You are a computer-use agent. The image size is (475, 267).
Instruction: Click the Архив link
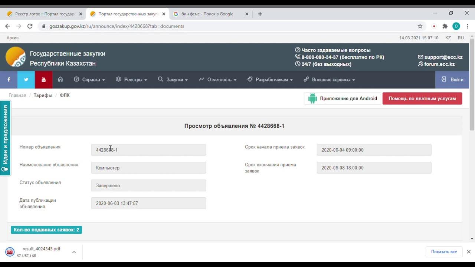pos(13,38)
